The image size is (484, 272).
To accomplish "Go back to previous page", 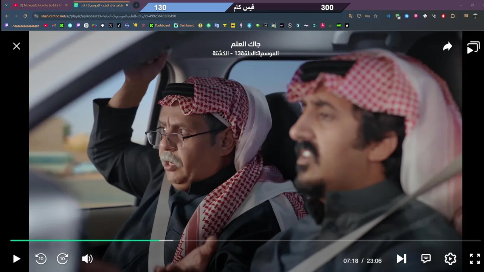I will point(7,16).
